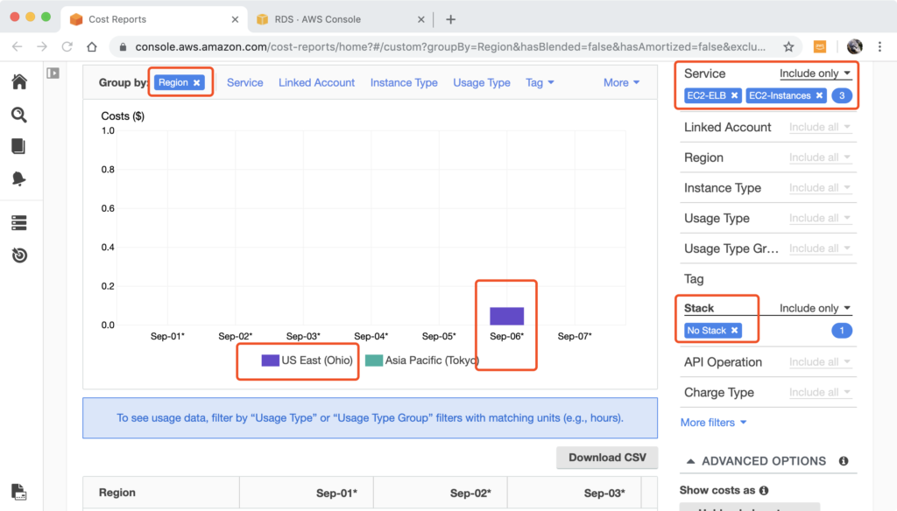Image resolution: width=897 pixels, height=511 pixels.
Task: Open the history clock icon in sidebar
Action: (19, 255)
